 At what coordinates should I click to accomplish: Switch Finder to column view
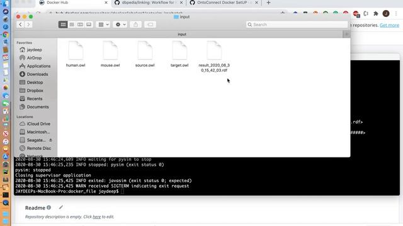click(80, 24)
